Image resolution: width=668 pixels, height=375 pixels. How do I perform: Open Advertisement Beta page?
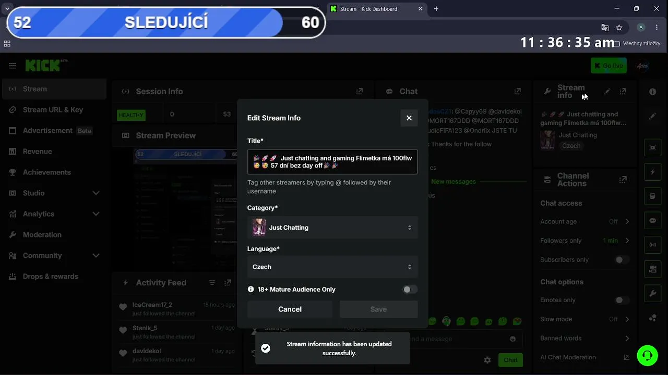pos(54,131)
